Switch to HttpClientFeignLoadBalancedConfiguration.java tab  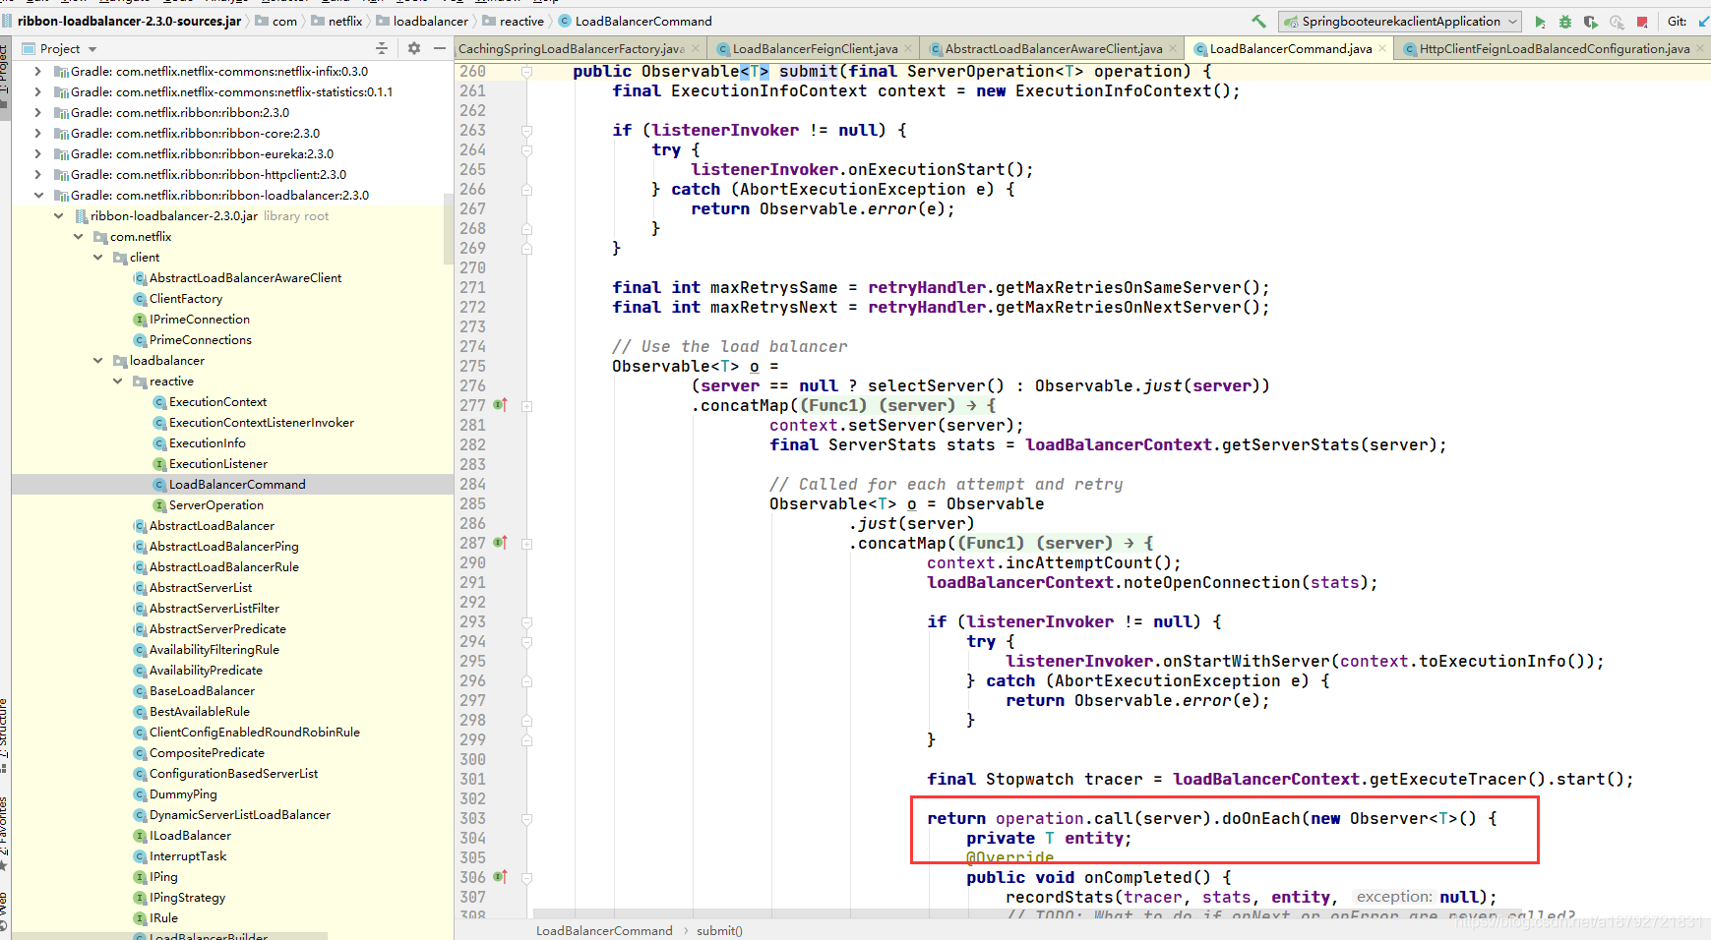click(1555, 48)
